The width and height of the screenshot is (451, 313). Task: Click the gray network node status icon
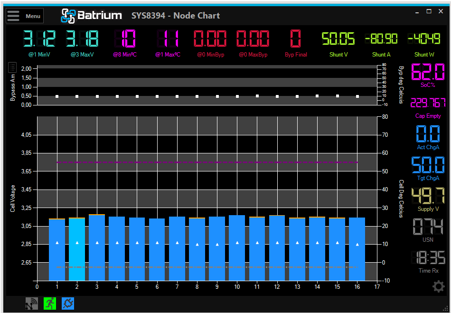pos(32,304)
